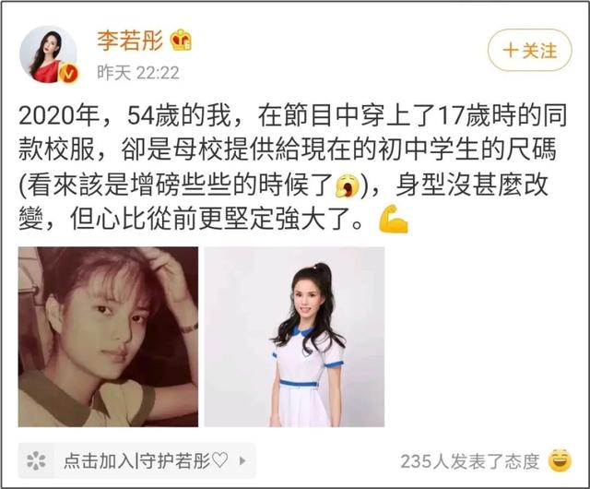Tap the super topic flower icon
The image size is (590, 489).
coord(36,460)
